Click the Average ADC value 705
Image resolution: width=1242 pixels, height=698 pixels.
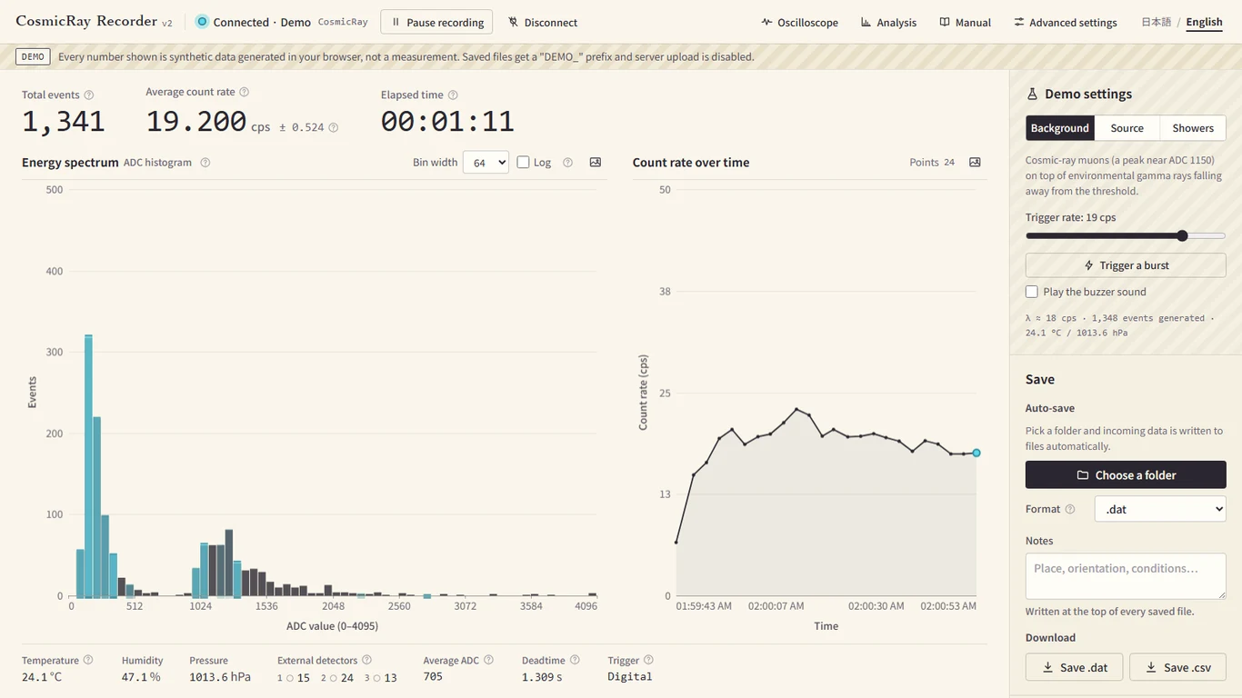click(x=433, y=676)
